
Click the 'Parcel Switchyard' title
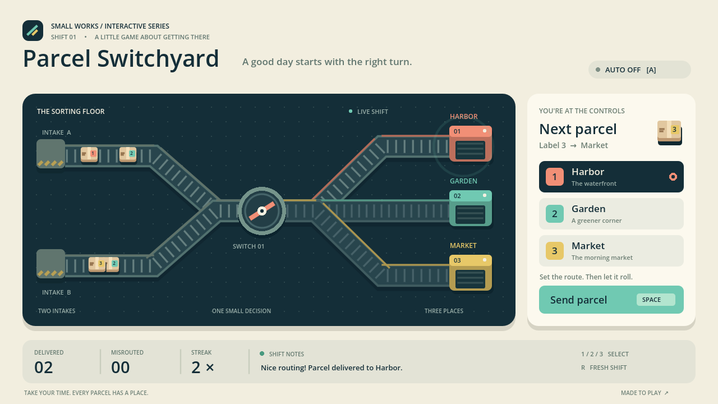[121, 59]
